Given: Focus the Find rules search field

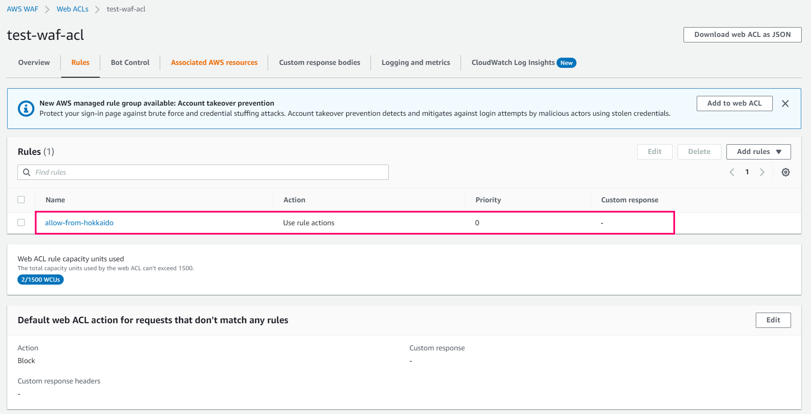Looking at the screenshot, I should click(x=203, y=172).
